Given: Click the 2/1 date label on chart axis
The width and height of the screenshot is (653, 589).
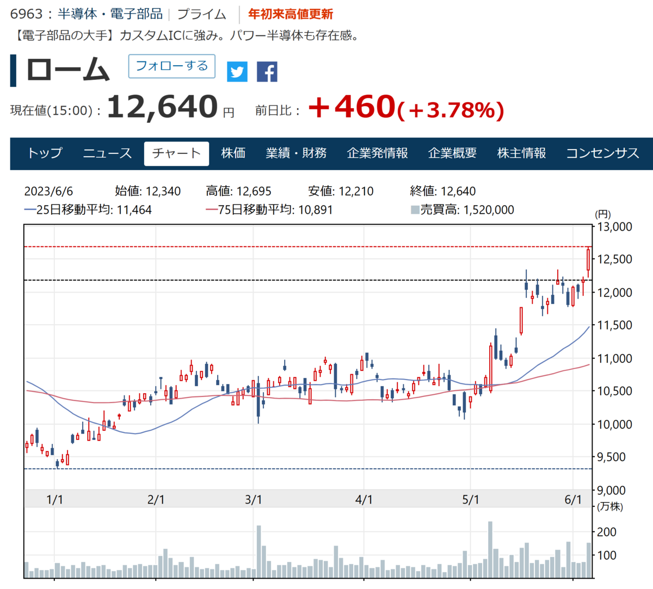Looking at the screenshot, I should (x=156, y=500).
